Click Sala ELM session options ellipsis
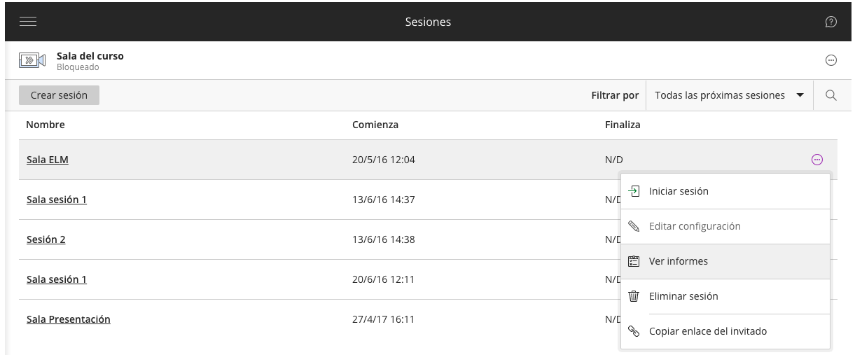The width and height of the screenshot is (855, 355). click(x=816, y=160)
